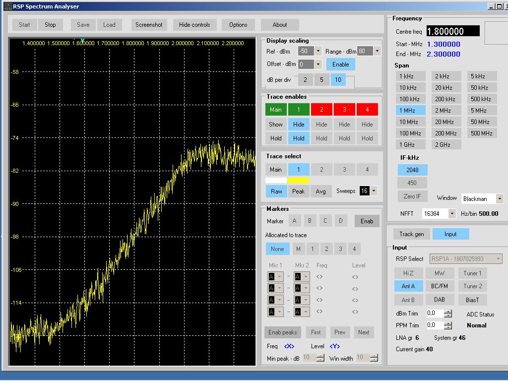Click the Start button
This screenshot has width=508, height=381.
click(x=24, y=25)
